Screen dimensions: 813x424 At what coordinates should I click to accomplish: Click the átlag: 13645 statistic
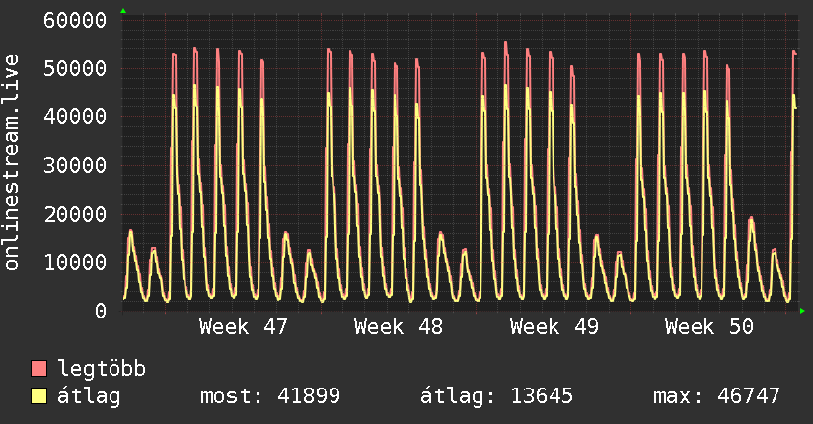[x=496, y=396]
